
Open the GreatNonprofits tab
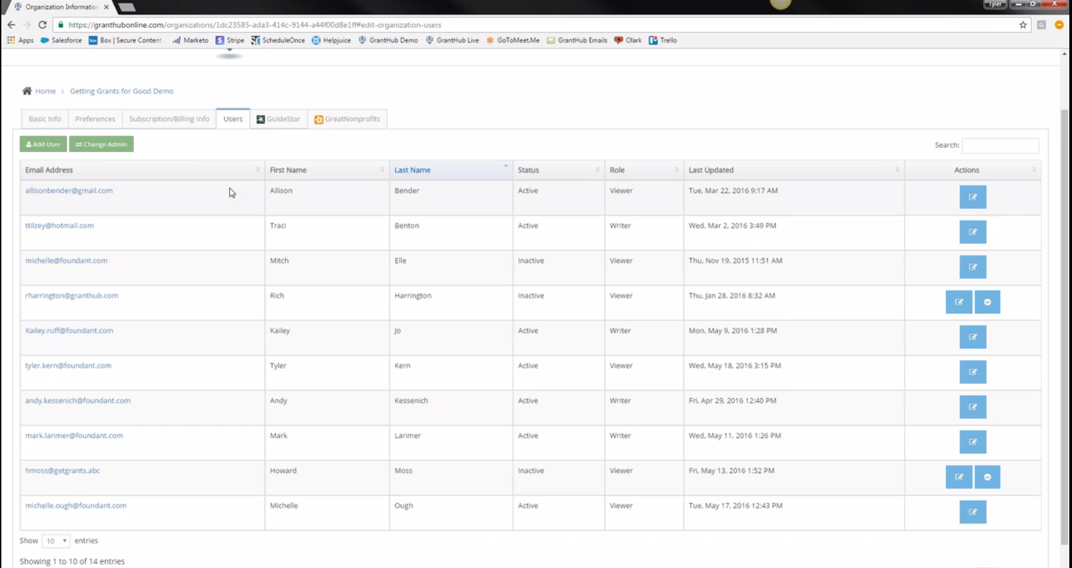click(x=347, y=119)
